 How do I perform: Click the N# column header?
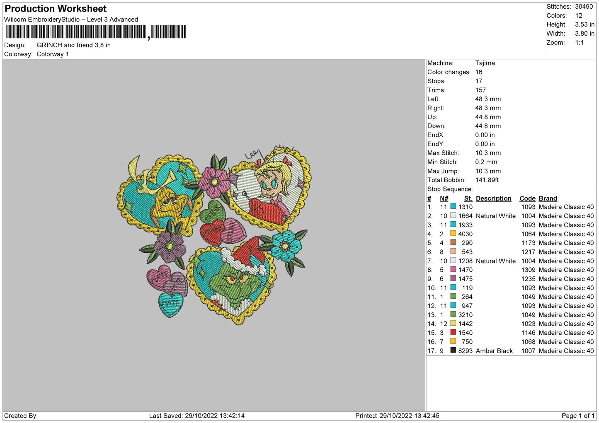point(444,198)
